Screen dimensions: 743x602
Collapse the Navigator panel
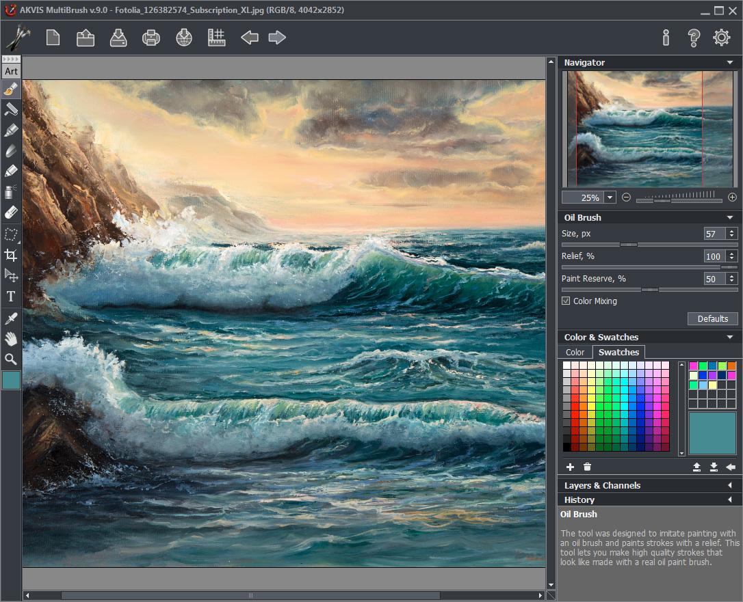coord(729,62)
